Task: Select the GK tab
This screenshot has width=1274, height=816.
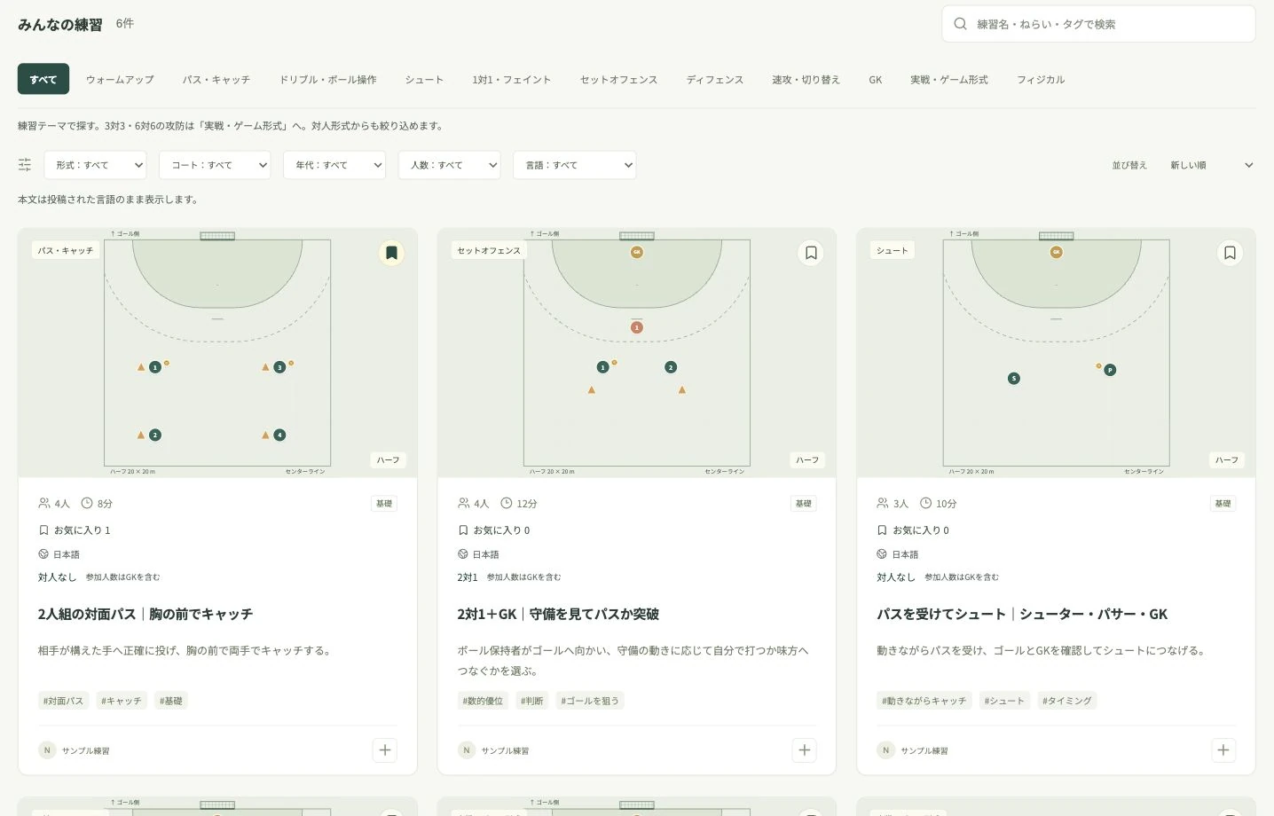Action: (x=876, y=80)
